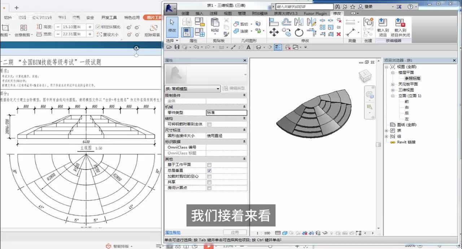462x249 pixels.
Task: Toggle 加载时剪切的空心 checkbox
Action: pyautogui.click(x=209, y=176)
